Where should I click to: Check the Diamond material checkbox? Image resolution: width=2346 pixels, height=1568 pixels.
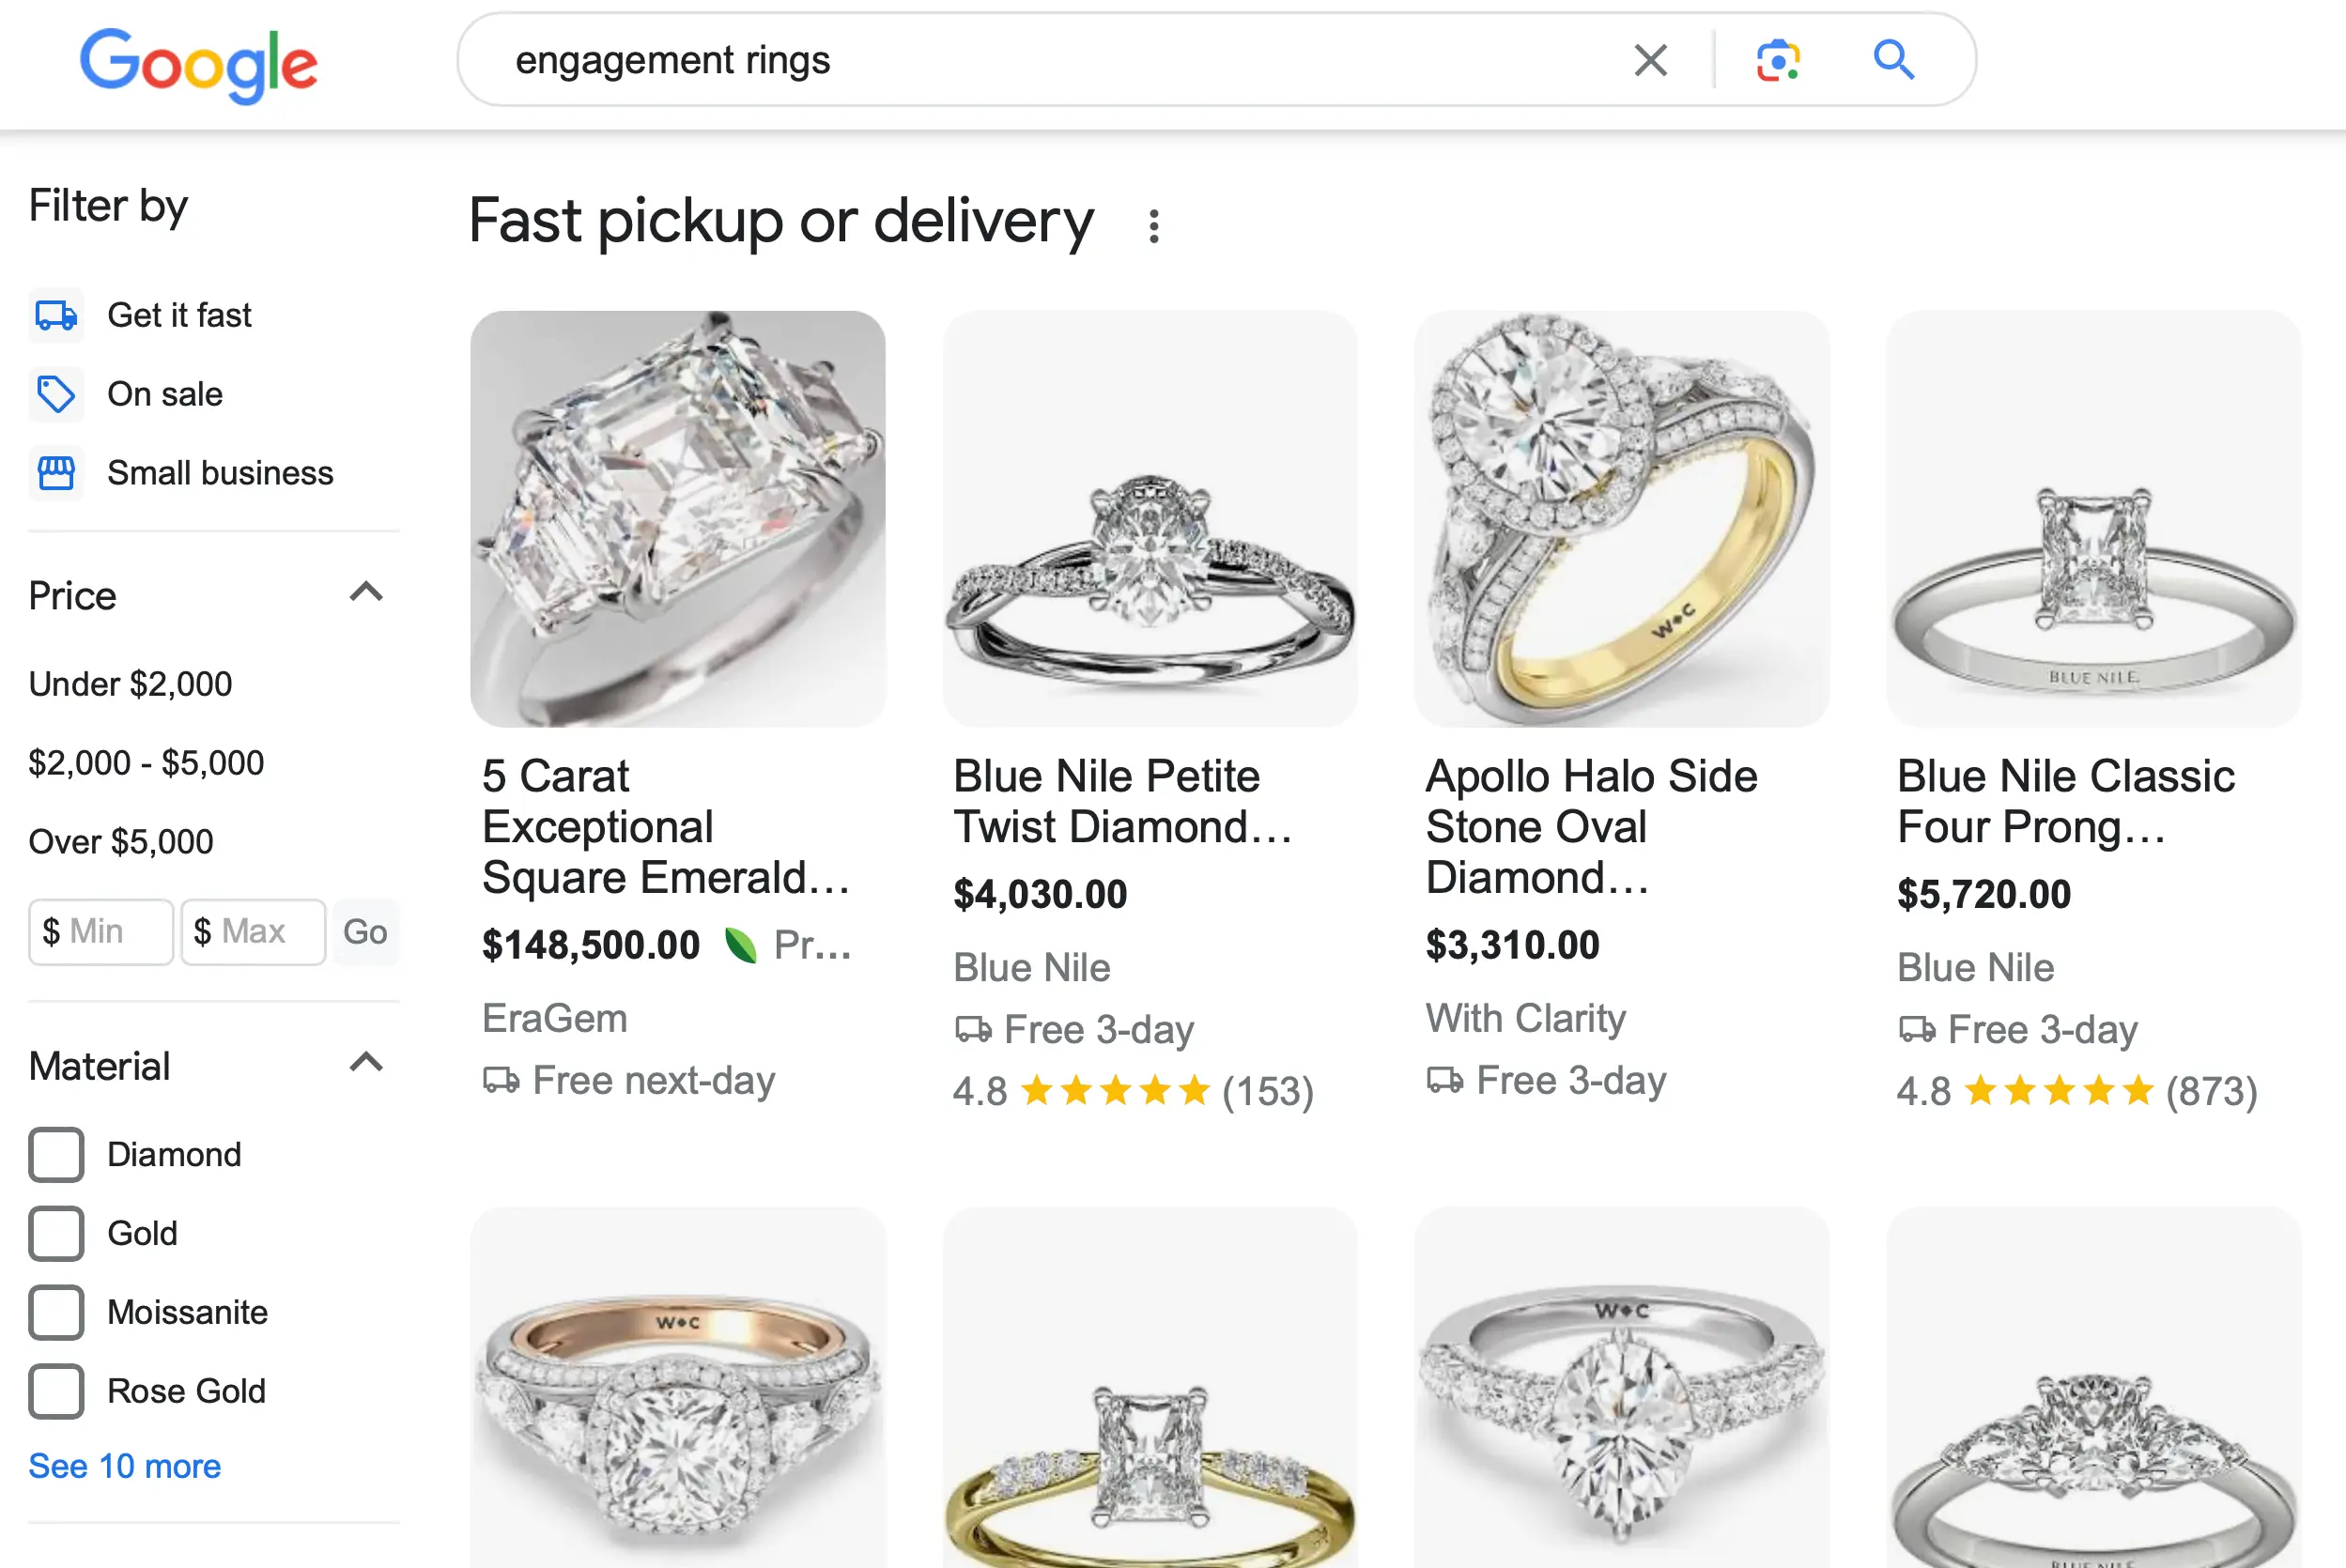(x=56, y=1155)
